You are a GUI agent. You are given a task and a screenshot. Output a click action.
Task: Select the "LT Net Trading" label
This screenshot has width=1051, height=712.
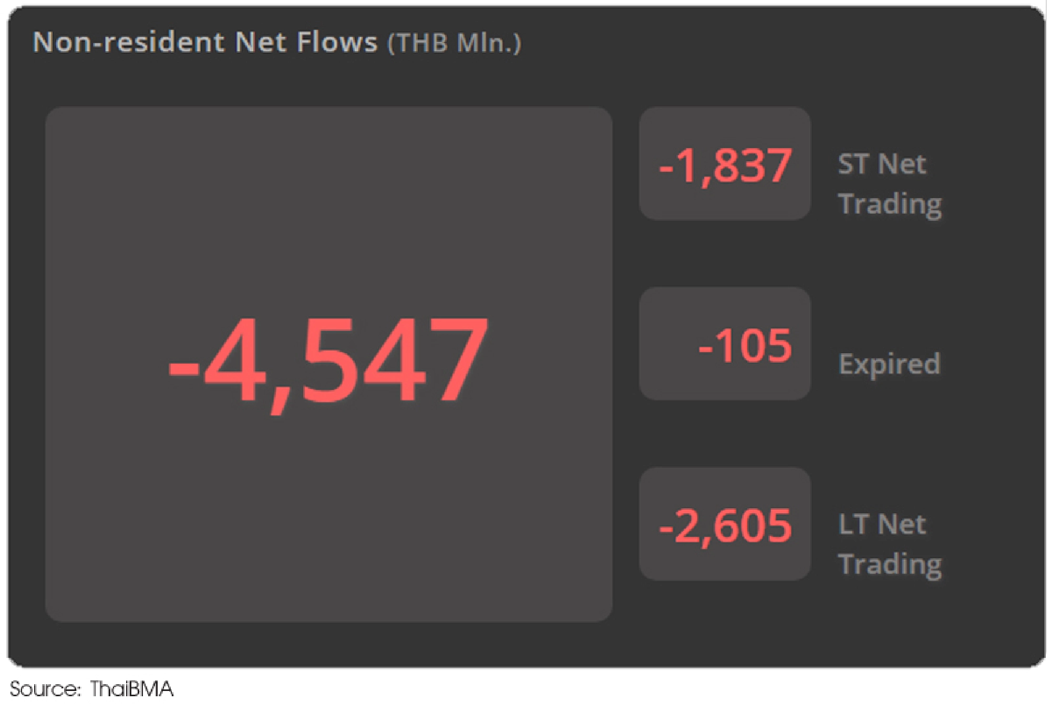(x=890, y=544)
